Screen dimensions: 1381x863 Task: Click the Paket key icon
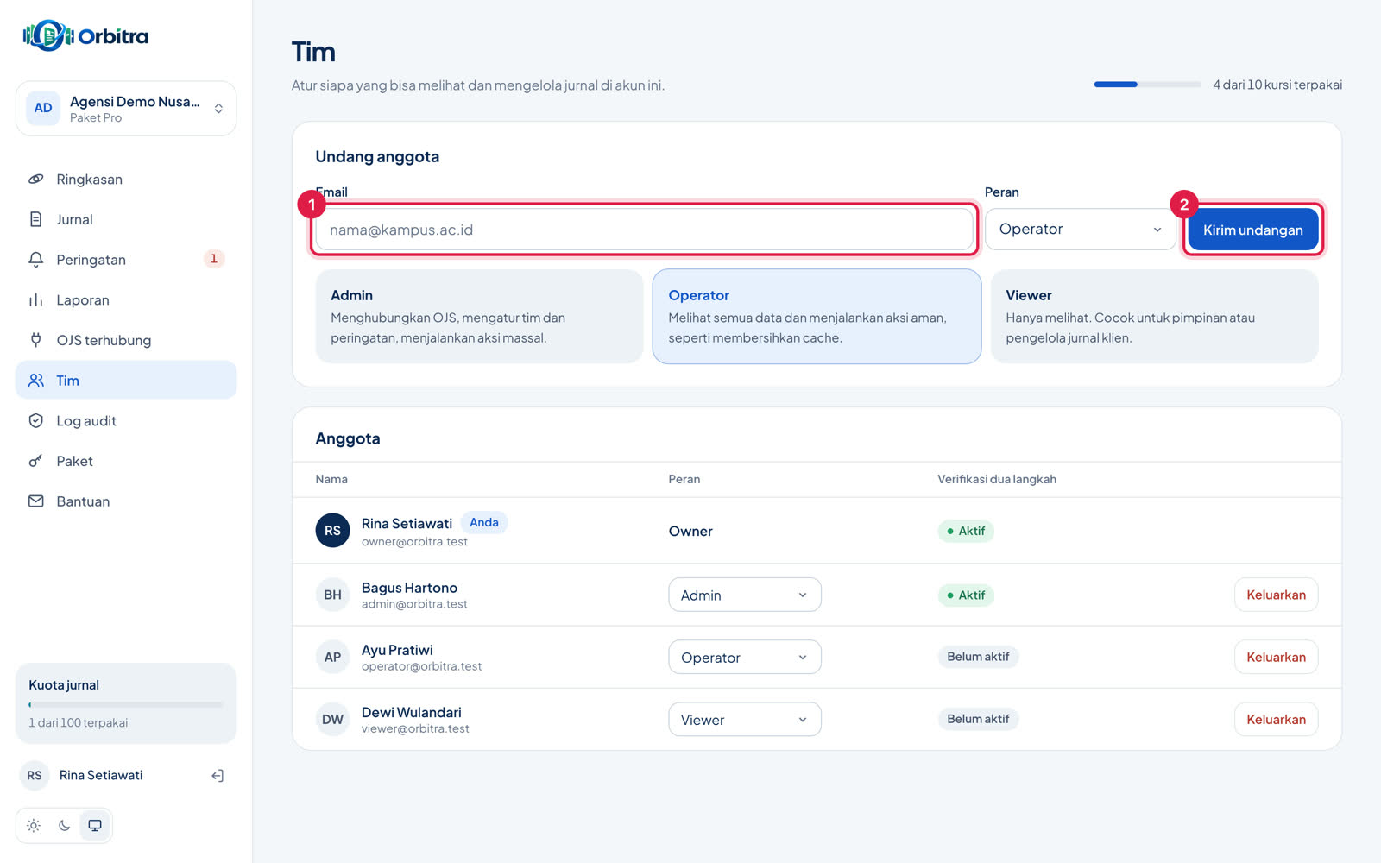35,461
